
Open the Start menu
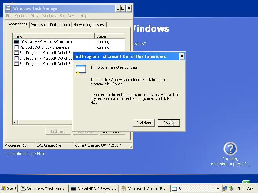click(x=9, y=188)
